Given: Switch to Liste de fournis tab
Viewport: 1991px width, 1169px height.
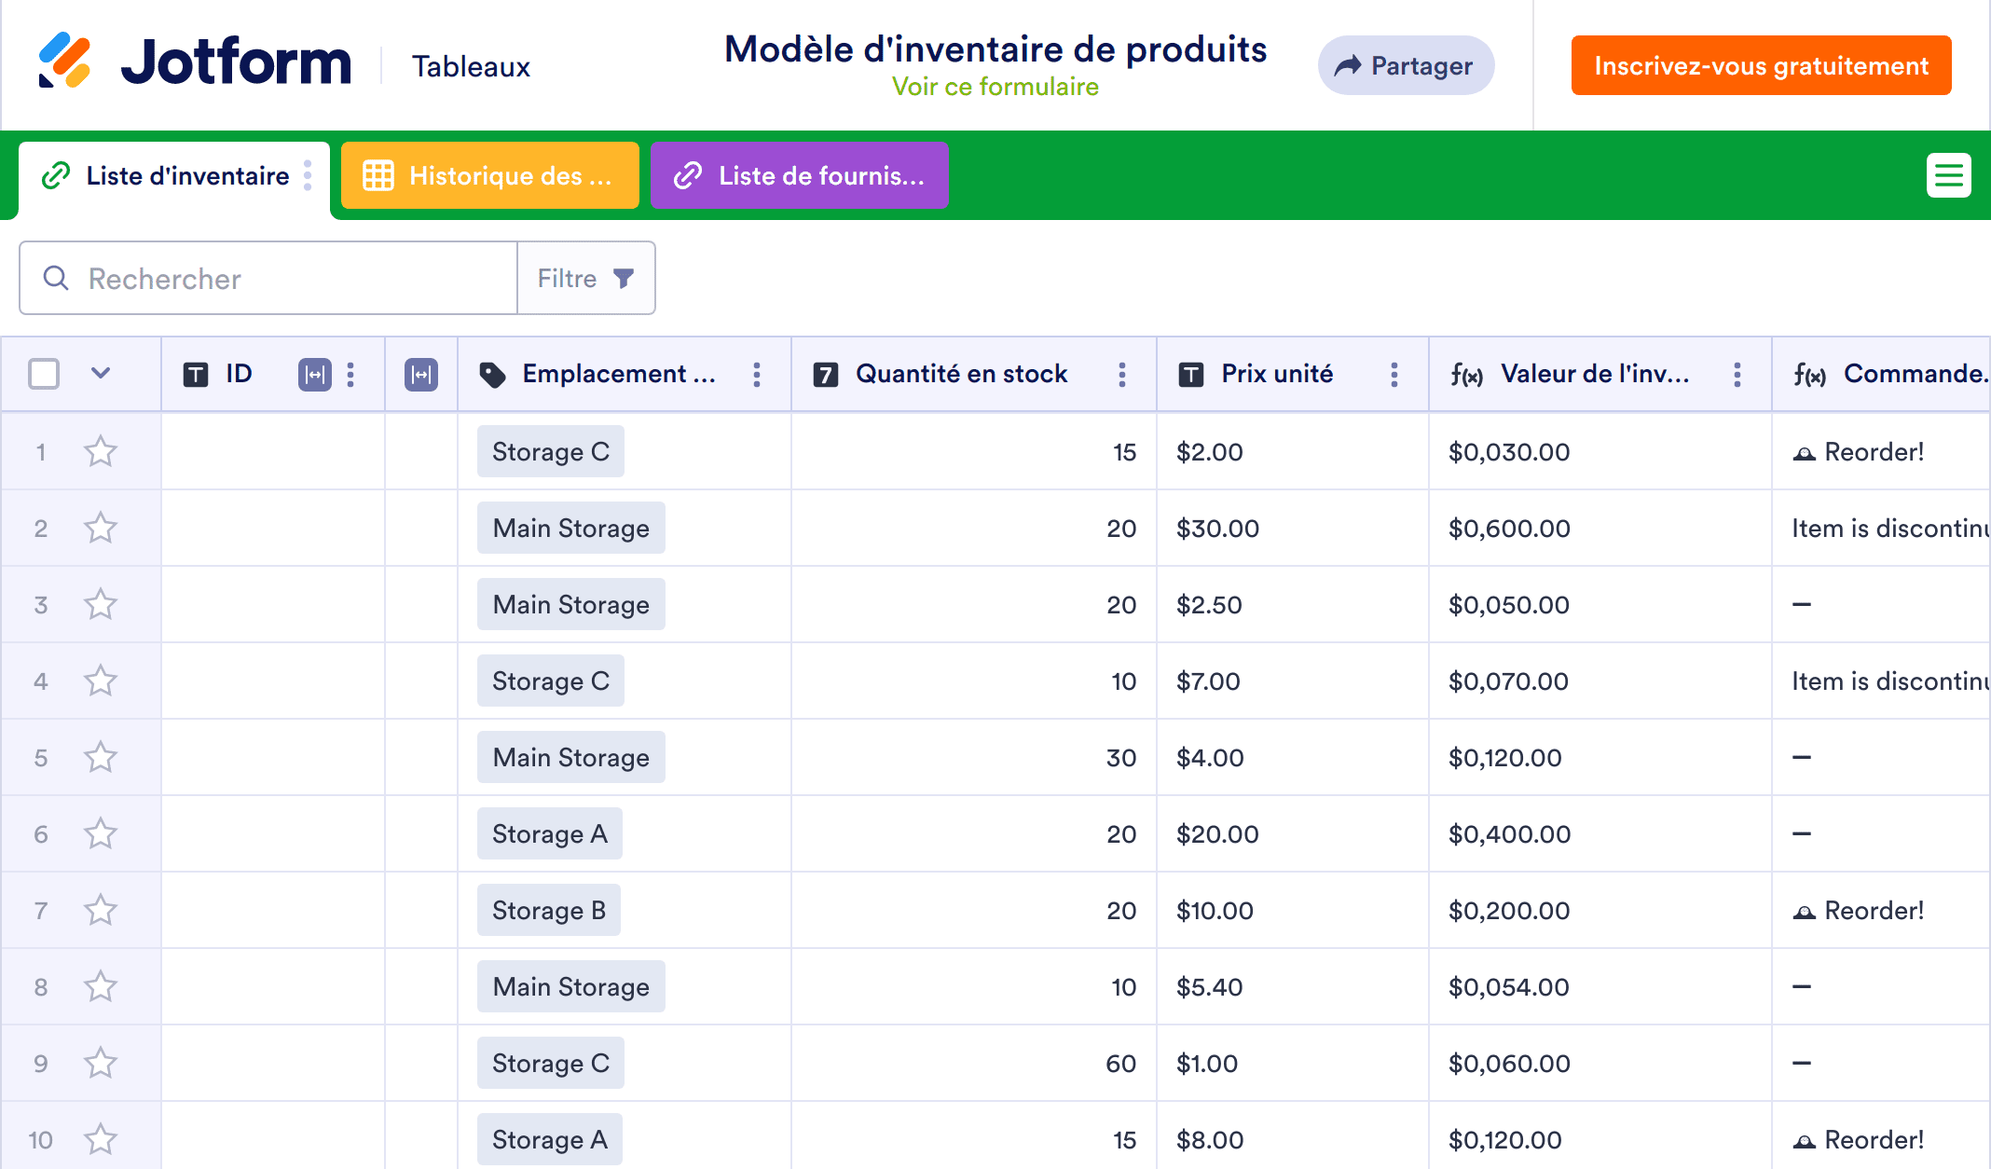Looking at the screenshot, I should tap(799, 175).
